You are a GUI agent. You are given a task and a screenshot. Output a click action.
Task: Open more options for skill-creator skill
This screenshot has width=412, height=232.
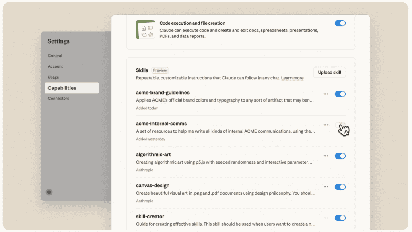click(326, 218)
